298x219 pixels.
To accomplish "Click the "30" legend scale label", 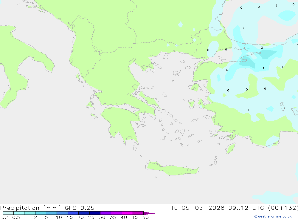I will pyautogui.click(x=102, y=217).
